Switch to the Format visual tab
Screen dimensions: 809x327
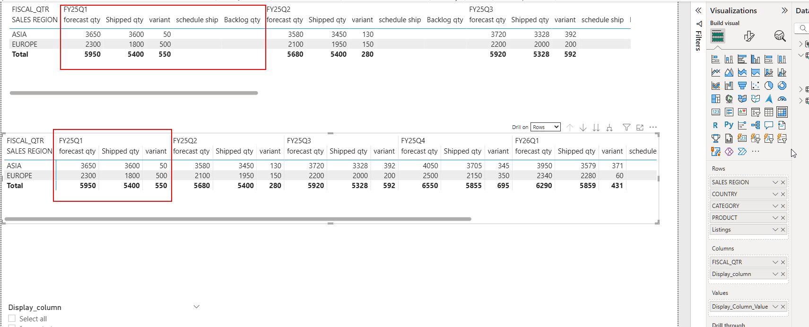749,36
